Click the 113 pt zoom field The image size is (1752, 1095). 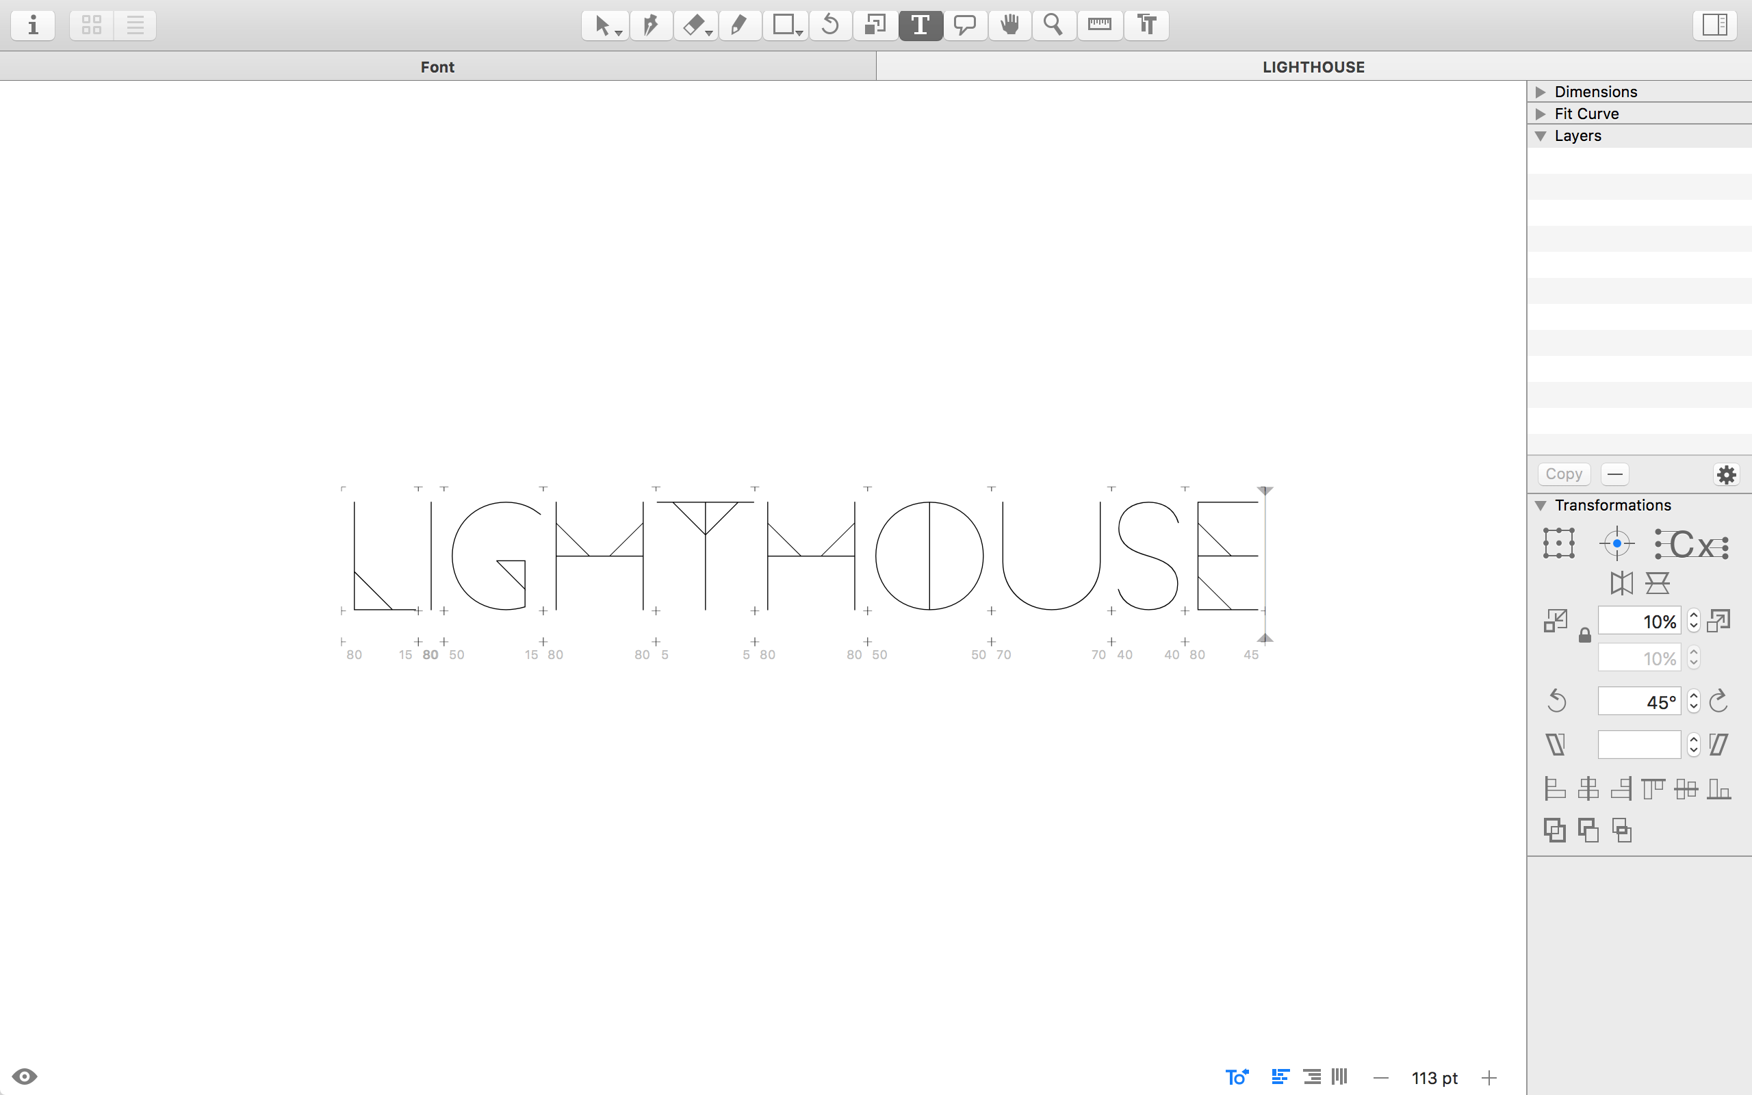(x=1434, y=1078)
